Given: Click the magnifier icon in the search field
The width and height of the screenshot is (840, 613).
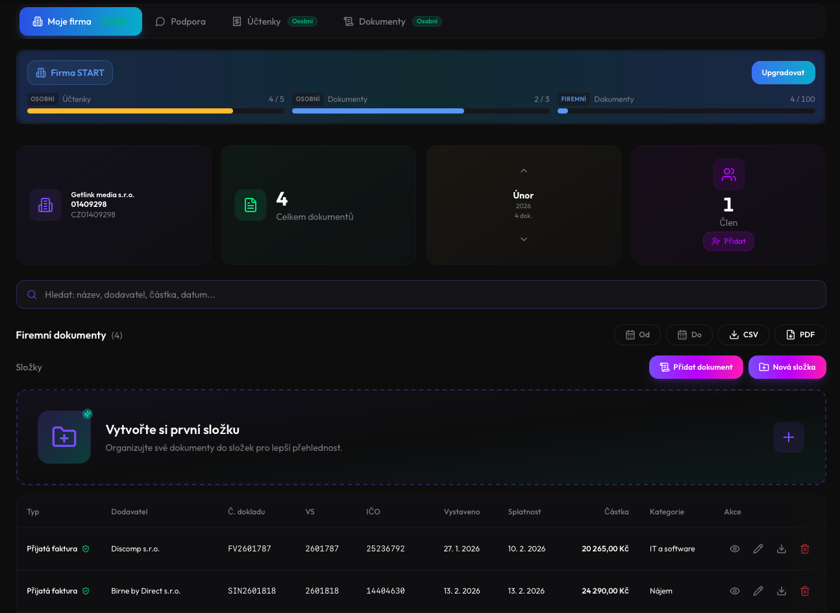Looking at the screenshot, I should [31, 294].
